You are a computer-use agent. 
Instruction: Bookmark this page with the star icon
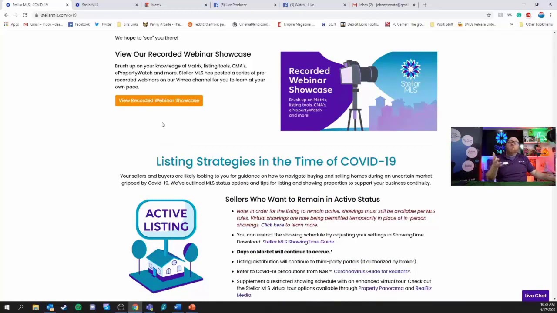point(489,15)
